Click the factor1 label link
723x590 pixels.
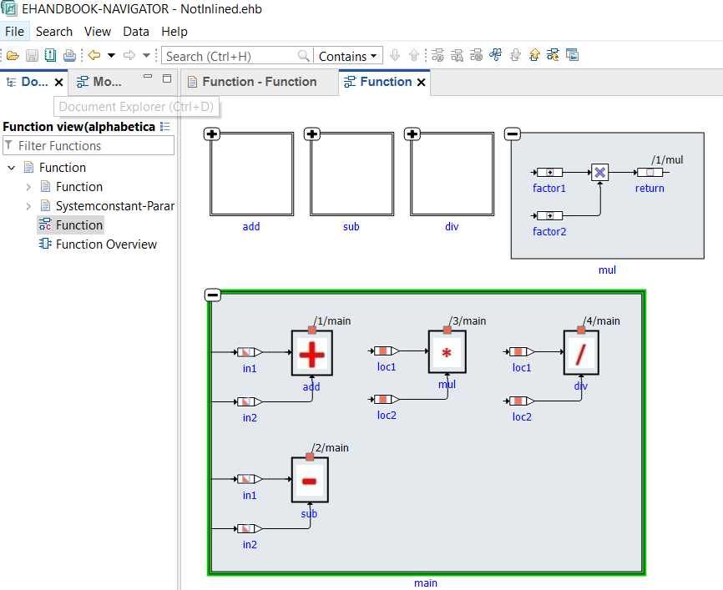click(x=549, y=189)
